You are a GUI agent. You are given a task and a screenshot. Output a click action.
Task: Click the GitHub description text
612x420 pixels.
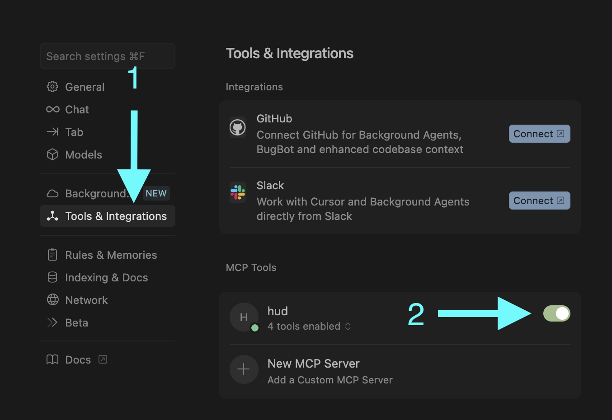[360, 142]
